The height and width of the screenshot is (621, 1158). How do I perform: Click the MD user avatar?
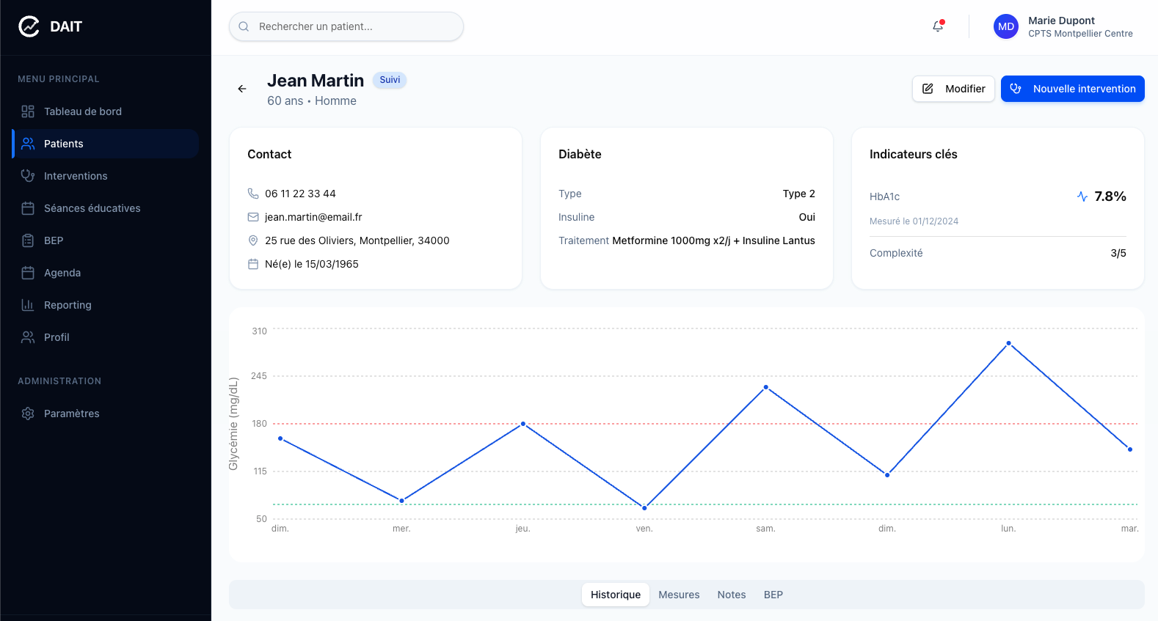point(1005,26)
